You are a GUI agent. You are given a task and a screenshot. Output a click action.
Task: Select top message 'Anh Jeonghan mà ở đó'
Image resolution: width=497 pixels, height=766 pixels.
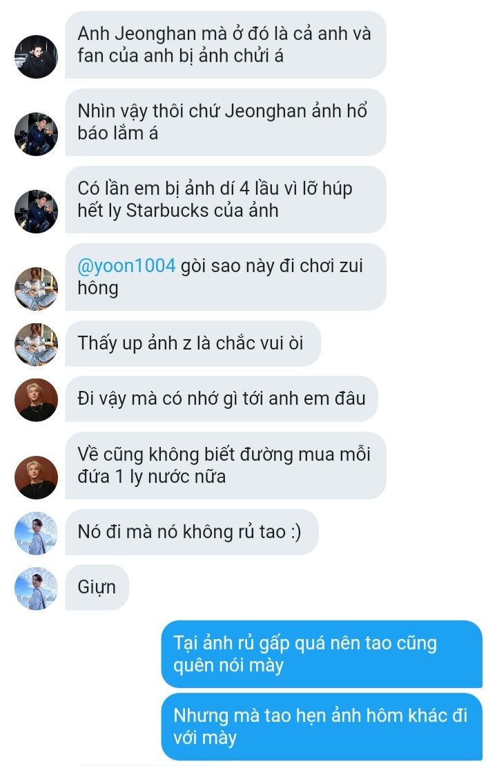(226, 45)
